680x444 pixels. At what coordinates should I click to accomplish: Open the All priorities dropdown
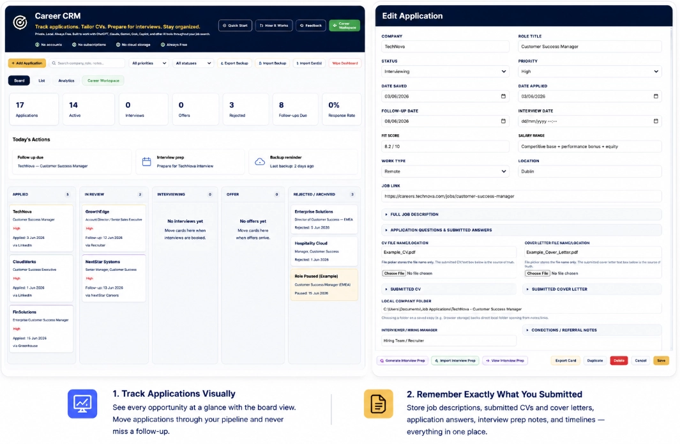click(149, 63)
